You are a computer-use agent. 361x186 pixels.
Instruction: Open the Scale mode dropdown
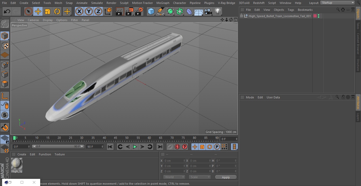click(x=200, y=177)
